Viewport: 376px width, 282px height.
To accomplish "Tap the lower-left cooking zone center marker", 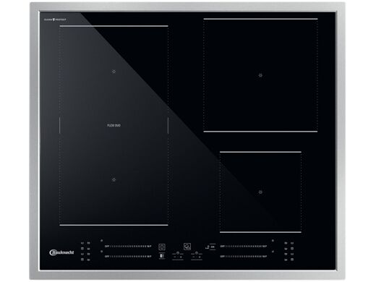I will click(114, 180).
